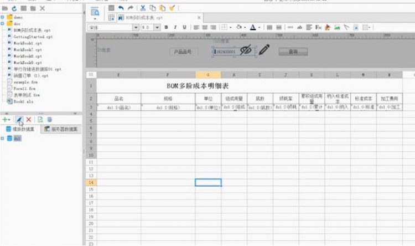This screenshot has width=415, height=246.
Task: Click the insert chart icon
Action: coord(328,27)
